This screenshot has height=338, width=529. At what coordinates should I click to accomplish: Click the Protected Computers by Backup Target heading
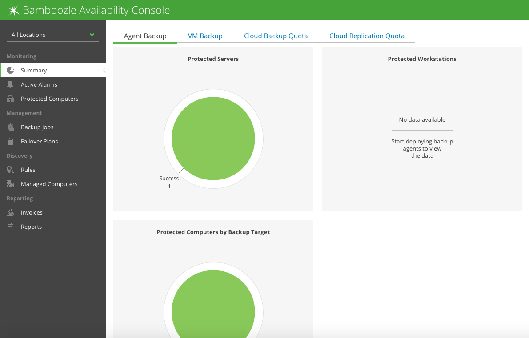(x=213, y=232)
